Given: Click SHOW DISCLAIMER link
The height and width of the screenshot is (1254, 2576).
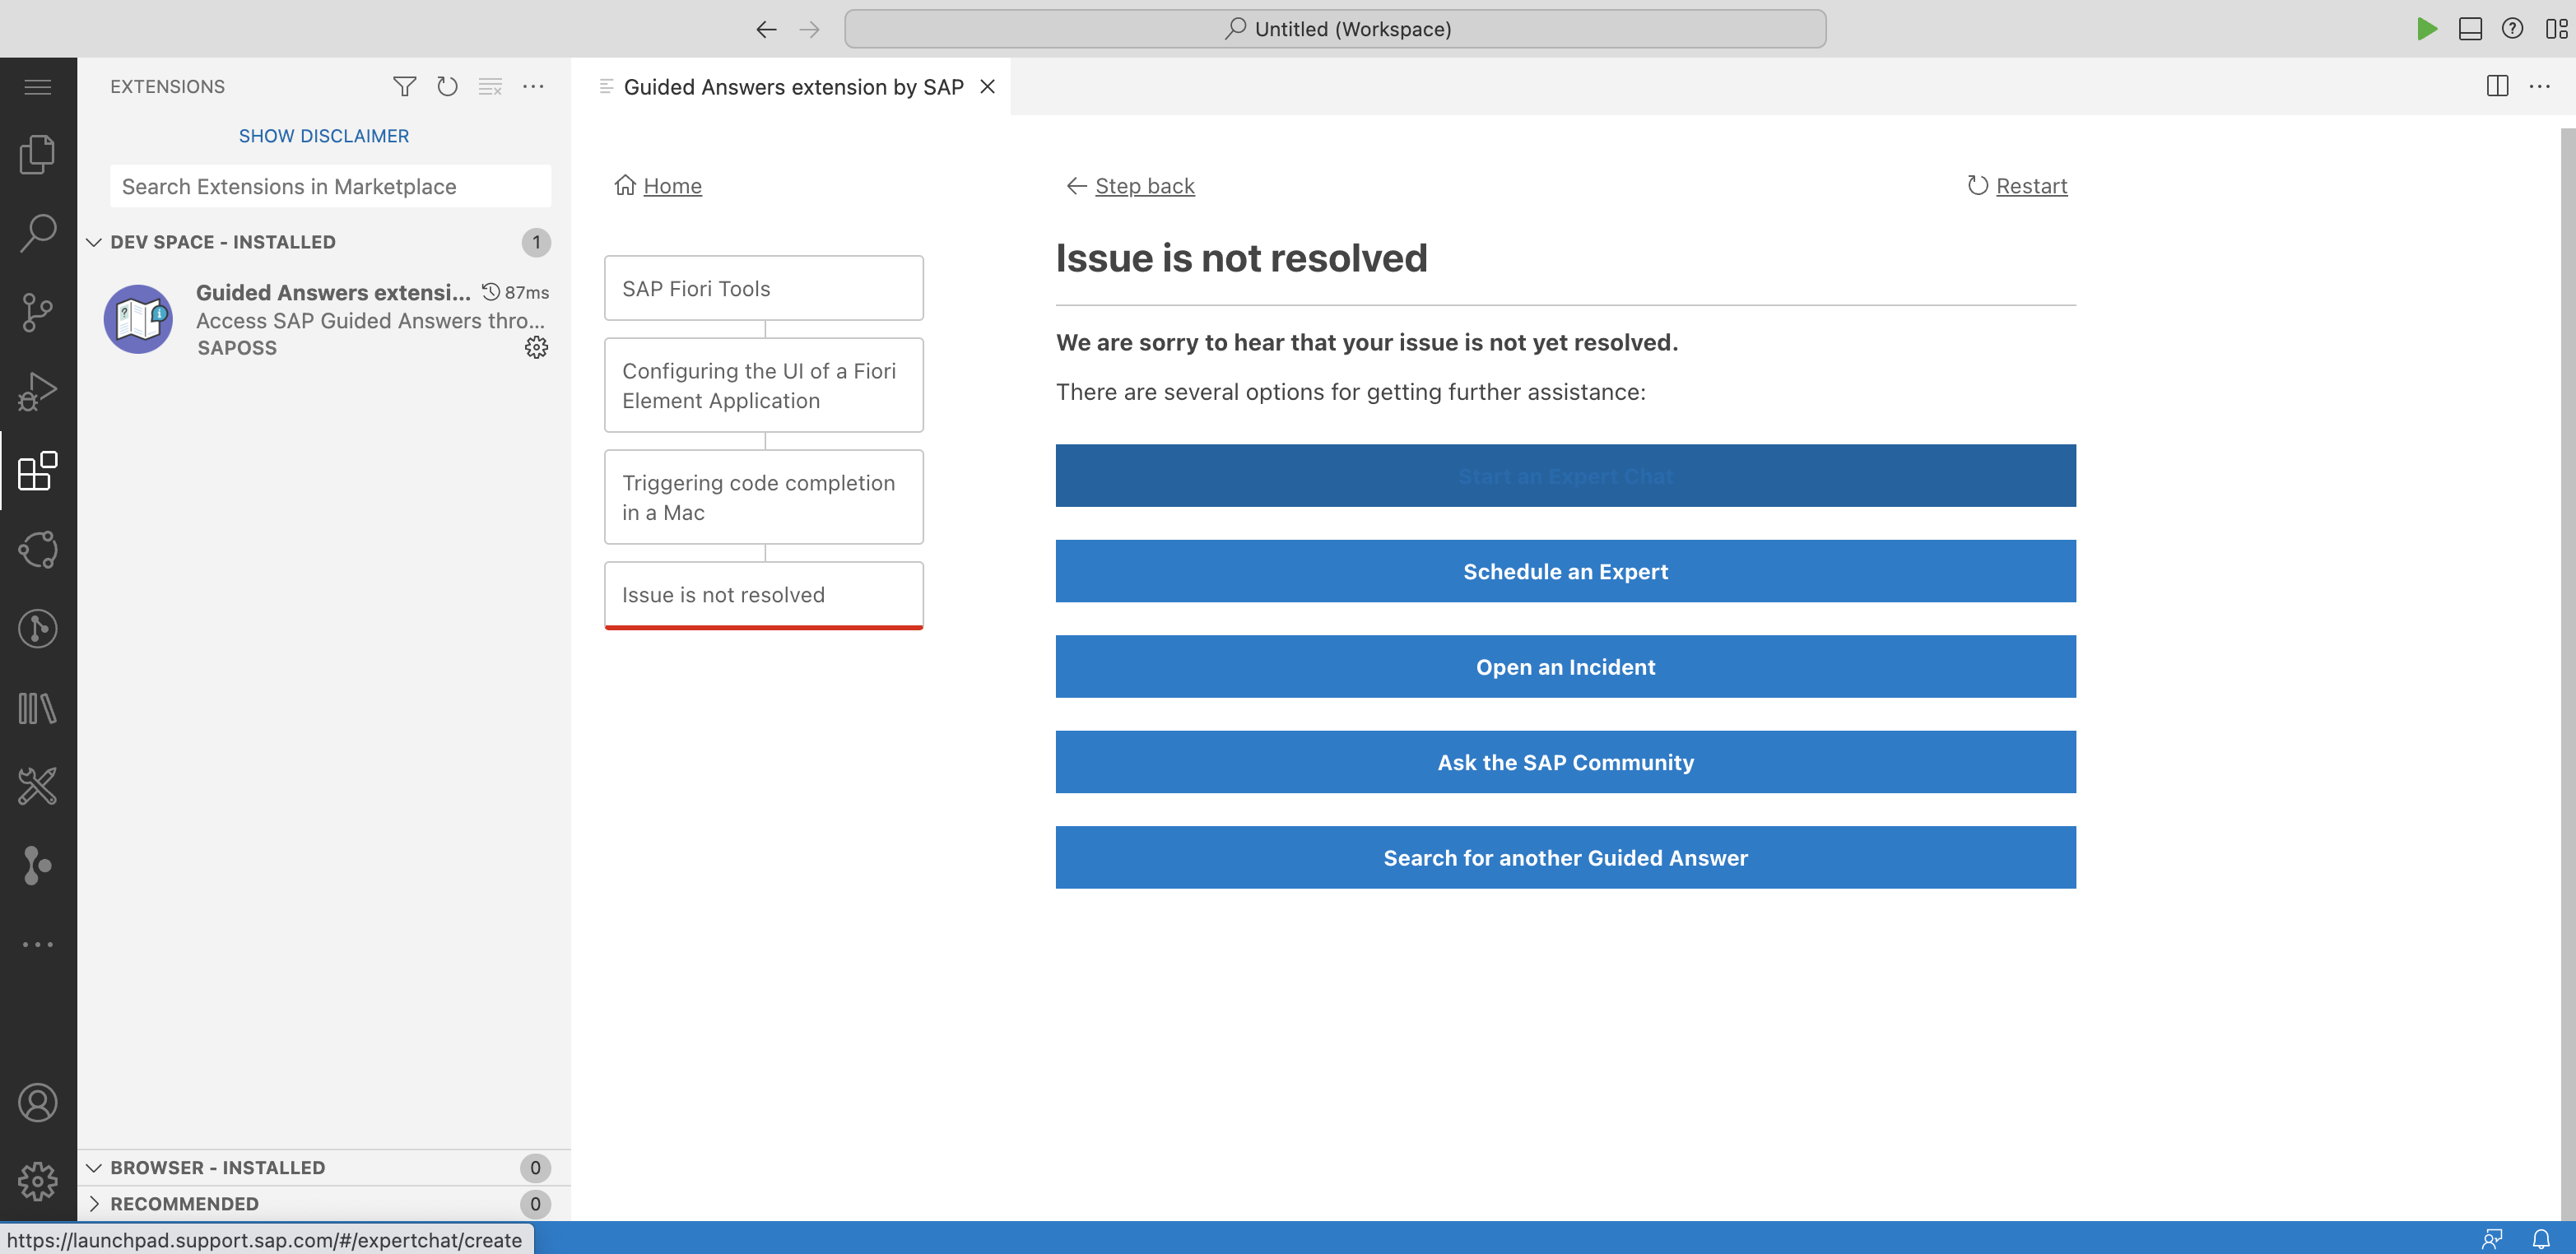Looking at the screenshot, I should point(323,136).
